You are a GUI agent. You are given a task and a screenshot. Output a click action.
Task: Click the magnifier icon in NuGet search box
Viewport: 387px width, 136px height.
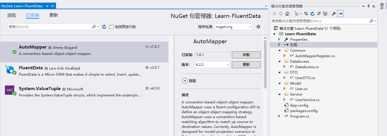pos(94,27)
